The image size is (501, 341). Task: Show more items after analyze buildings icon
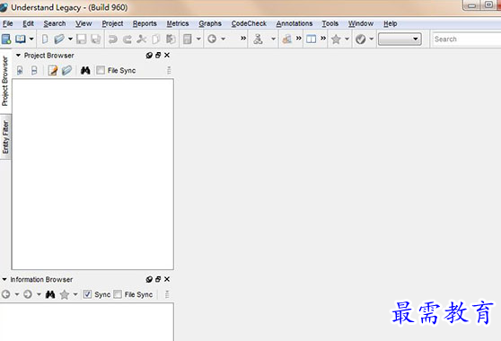(299, 39)
